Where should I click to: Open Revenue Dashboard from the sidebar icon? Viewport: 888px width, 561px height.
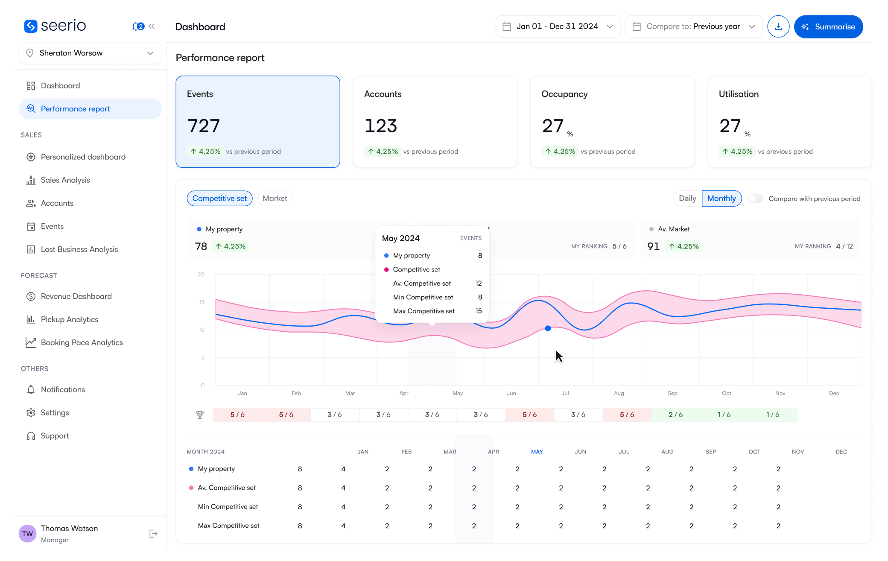pyautogui.click(x=30, y=296)
